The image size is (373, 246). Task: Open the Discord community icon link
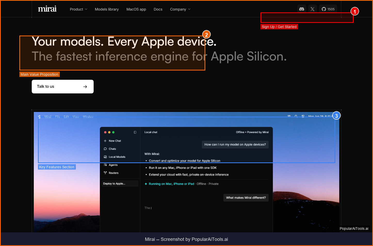point(302,9)
